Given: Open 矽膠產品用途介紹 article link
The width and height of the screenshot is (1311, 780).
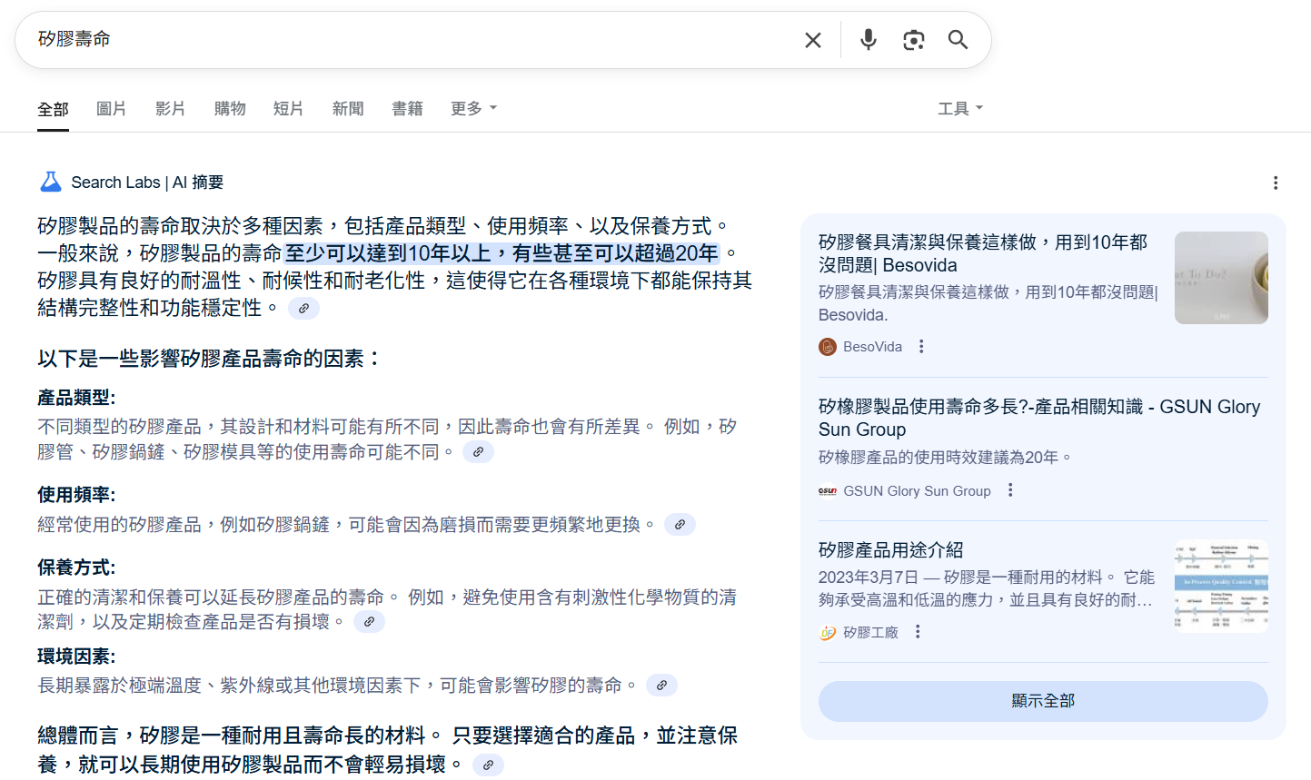Looking at the screenshot, I should point(890,549).
